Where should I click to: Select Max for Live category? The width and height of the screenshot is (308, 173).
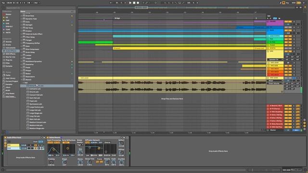coord(10,57)
